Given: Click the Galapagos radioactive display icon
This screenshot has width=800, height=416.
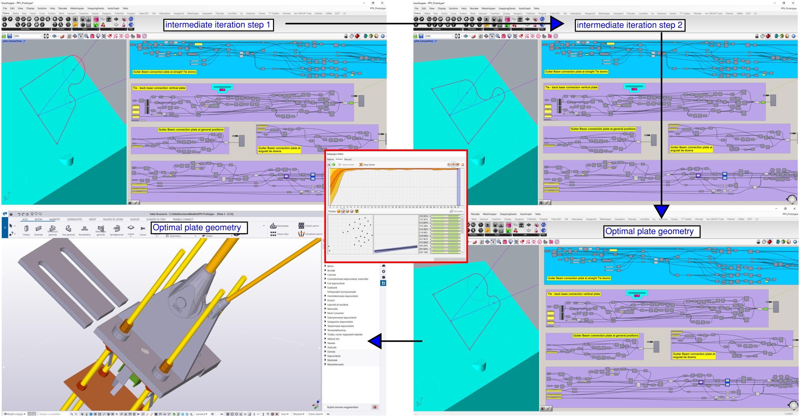Looking at the screenshot, I should tap(357, 211).
